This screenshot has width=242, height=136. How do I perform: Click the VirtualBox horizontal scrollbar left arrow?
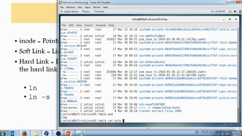click(x=60, y=128)
